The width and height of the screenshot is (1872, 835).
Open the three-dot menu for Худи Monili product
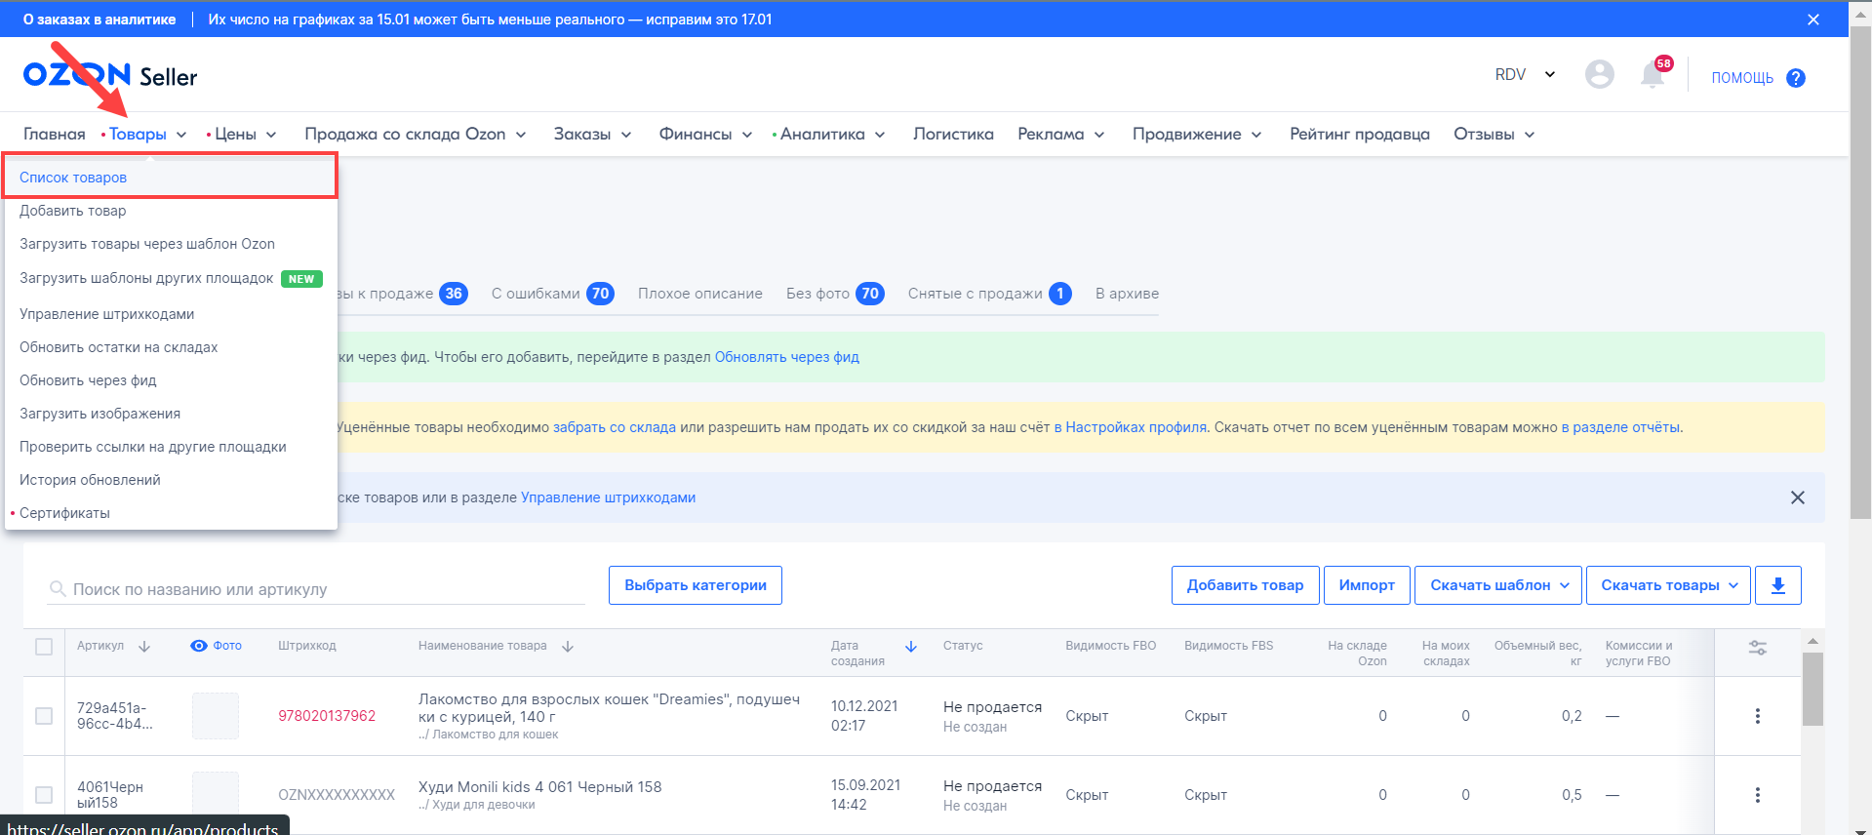[x=1757, y=795]
